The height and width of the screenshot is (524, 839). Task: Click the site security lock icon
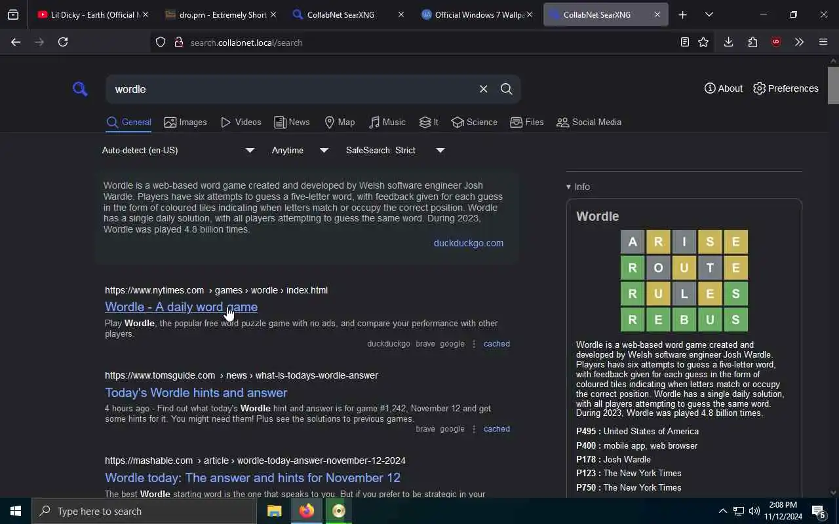point(178,43)
